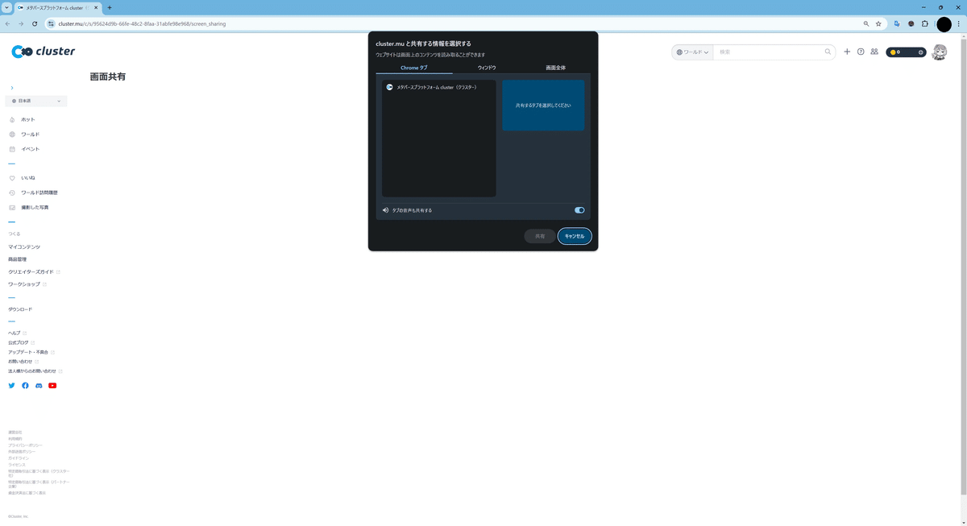Open the ワールド search category dropdown
This screenshot has width=967, height=526.
click(x=692, y=52)
